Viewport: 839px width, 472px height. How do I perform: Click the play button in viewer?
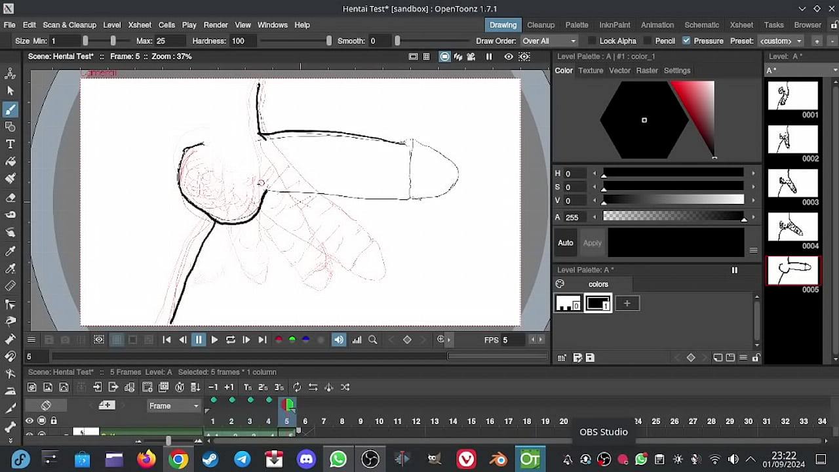point(214,340)
